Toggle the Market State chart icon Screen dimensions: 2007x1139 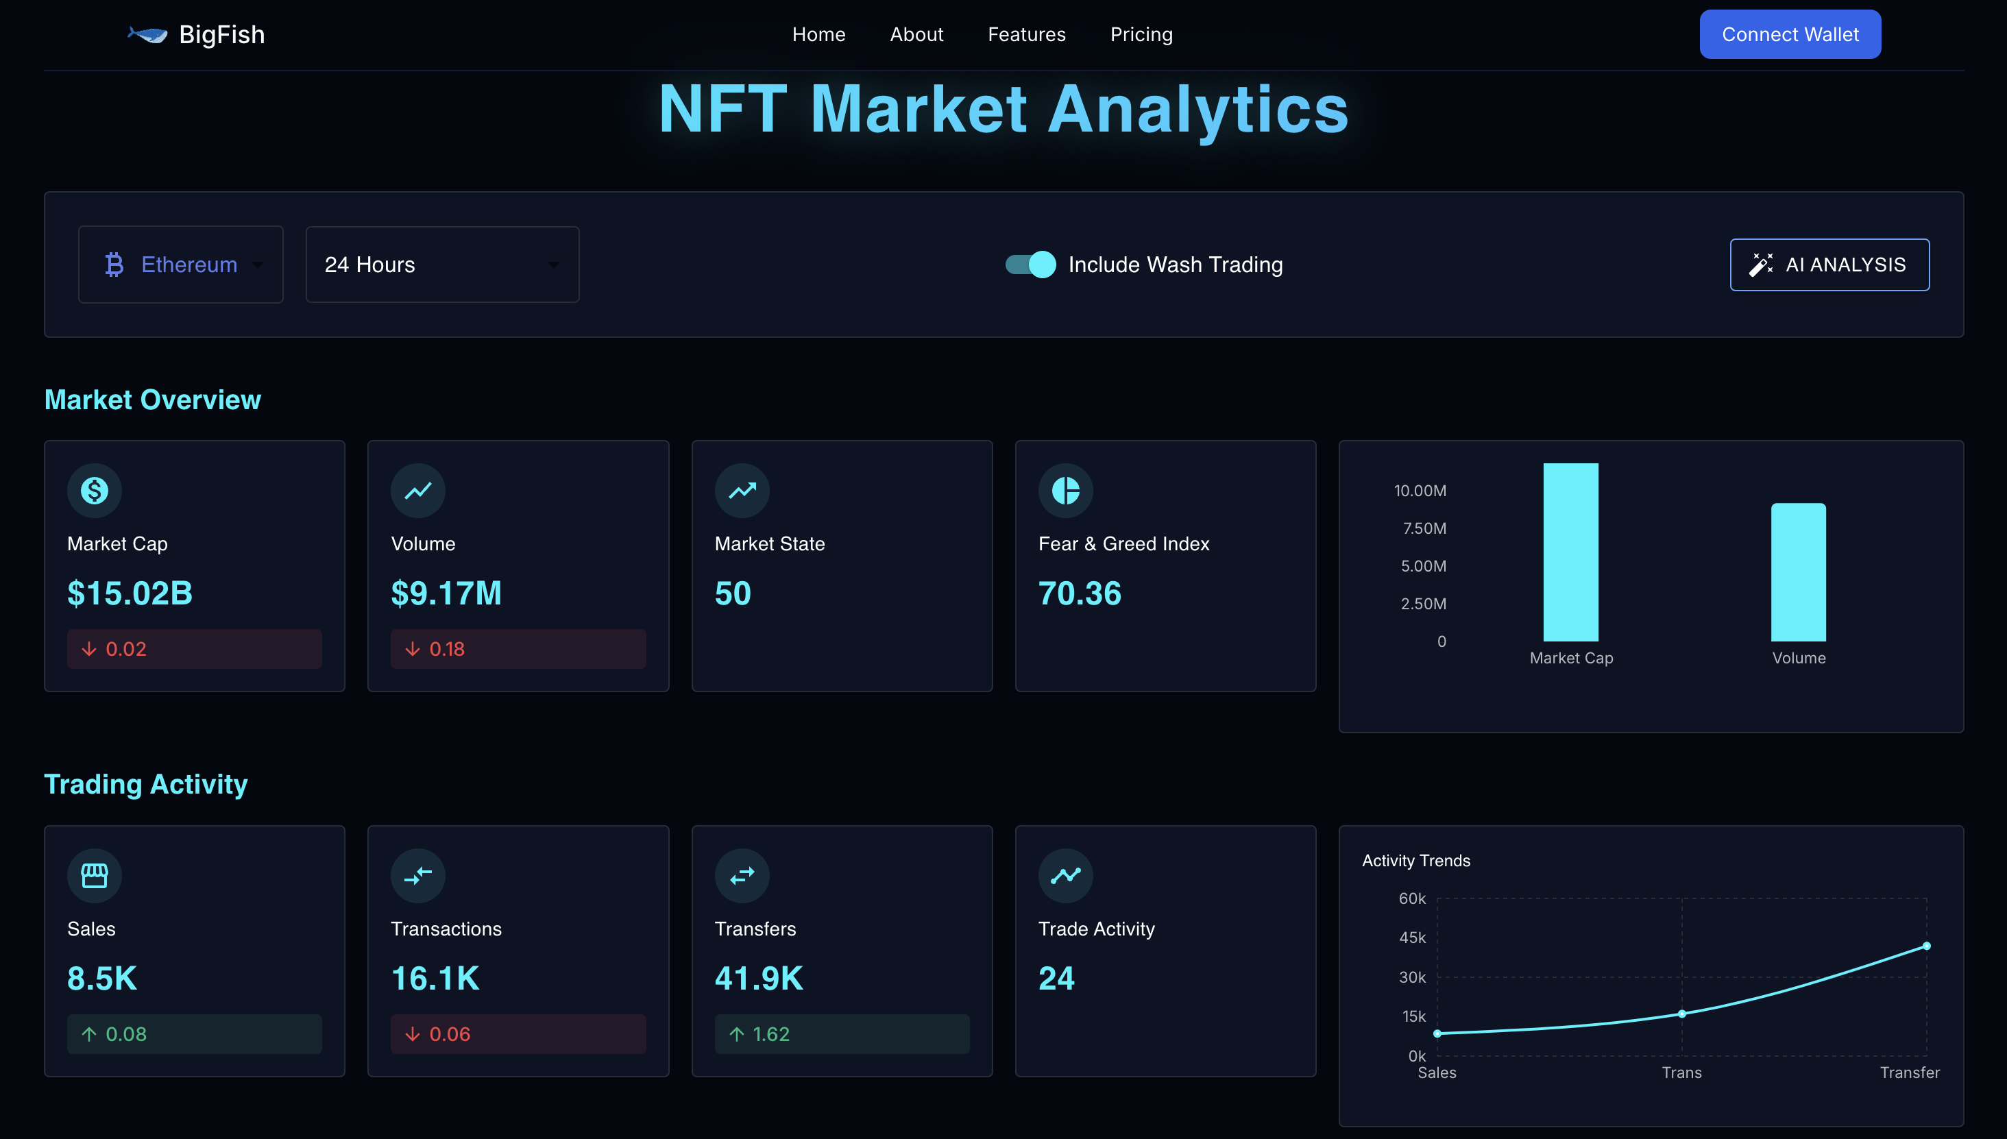pyautogui.click(x=742, y=491)
